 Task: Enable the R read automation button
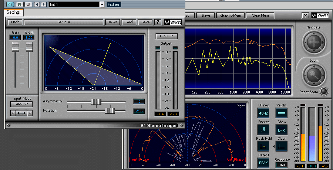[x=20, y=4]
